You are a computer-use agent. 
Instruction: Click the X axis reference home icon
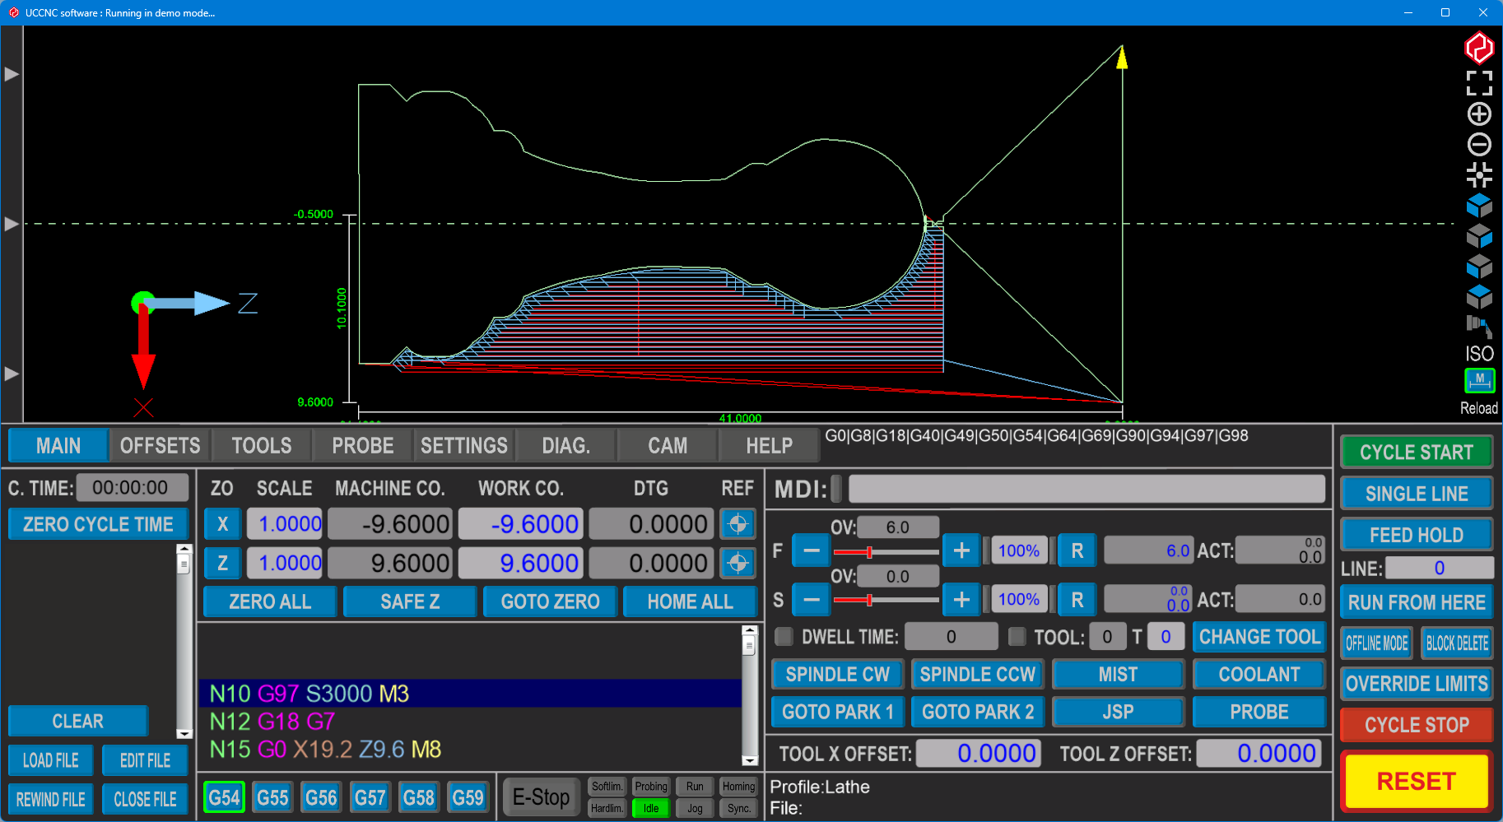[738, 524]
